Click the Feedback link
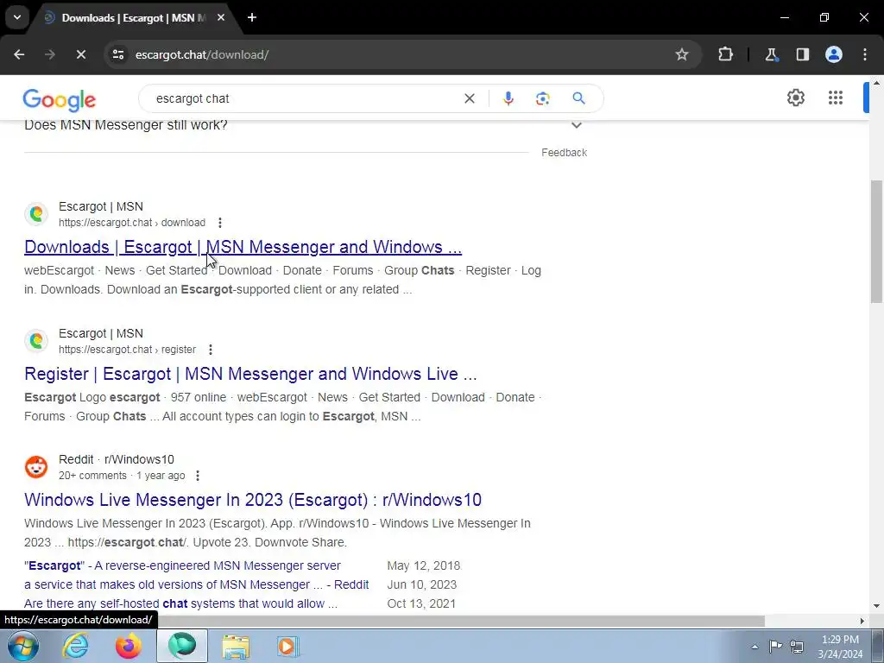The width and height of the screenshot is (884, 663). 564,153
